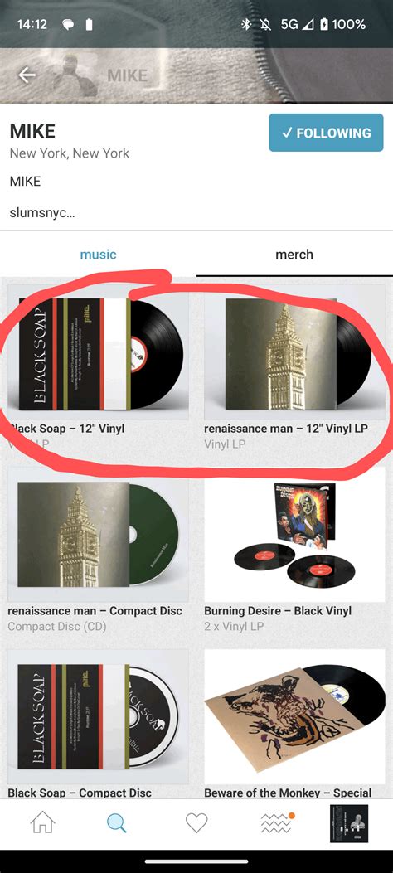Open the Black Soap Compact Disc image
The height and width of the screenshot is (873, 393).
98,716
